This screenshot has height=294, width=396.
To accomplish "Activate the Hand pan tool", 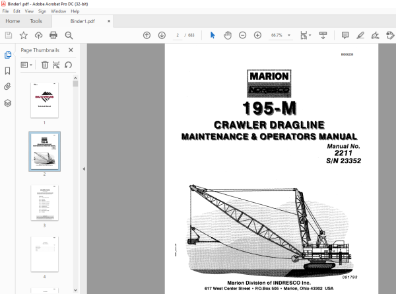I will (x=228, y=35).
